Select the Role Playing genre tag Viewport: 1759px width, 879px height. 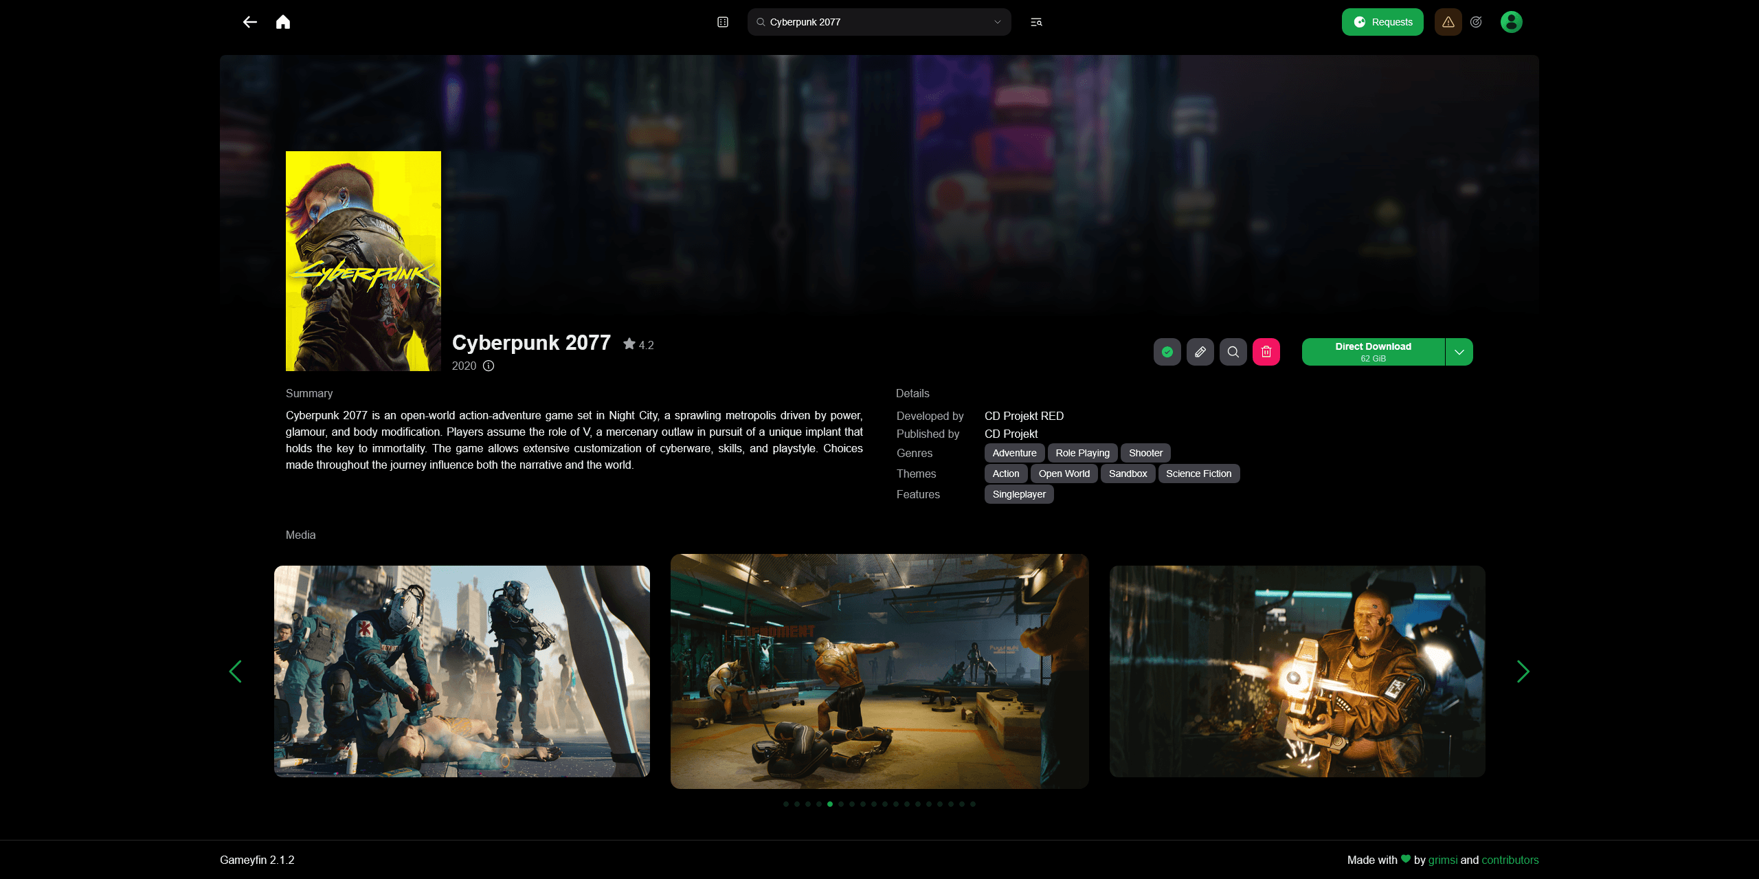pyautogui.click(x=1082, y=453)
